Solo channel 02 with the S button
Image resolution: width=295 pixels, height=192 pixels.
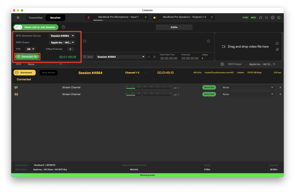(280, 94)
